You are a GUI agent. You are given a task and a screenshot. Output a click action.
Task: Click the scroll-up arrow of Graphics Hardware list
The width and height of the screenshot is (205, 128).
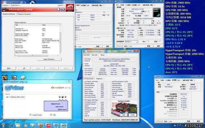pos(60,25)
